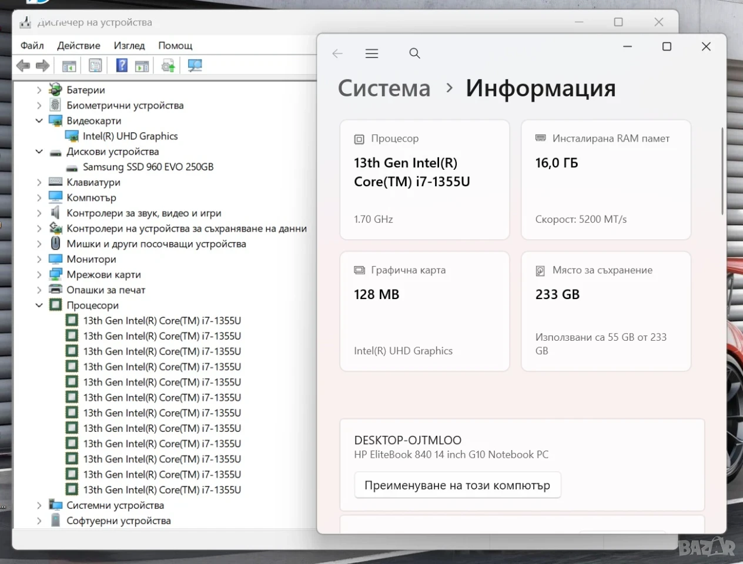The width and height of the screenshot is (743, 564).
Task: Expand the Мрежови карти category
Action: pos(39,274)
